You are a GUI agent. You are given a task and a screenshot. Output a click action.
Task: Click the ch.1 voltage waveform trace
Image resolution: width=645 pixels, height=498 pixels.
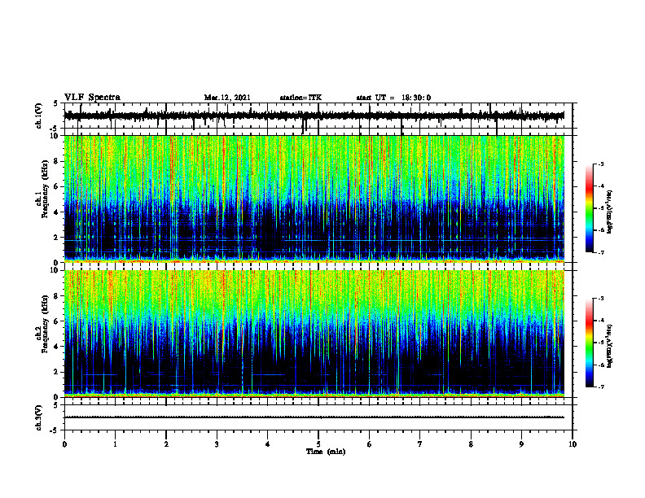[314, 116]
